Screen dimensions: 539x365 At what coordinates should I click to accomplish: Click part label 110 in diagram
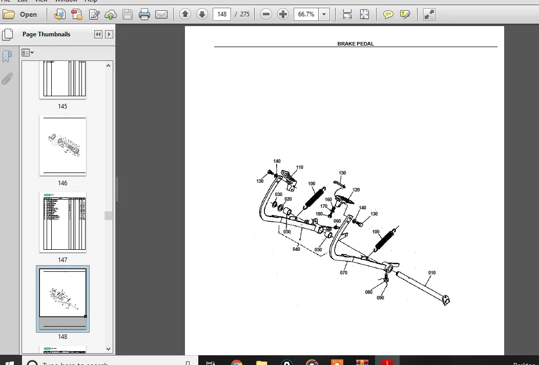pyautogui.click(x=299, y=167)
